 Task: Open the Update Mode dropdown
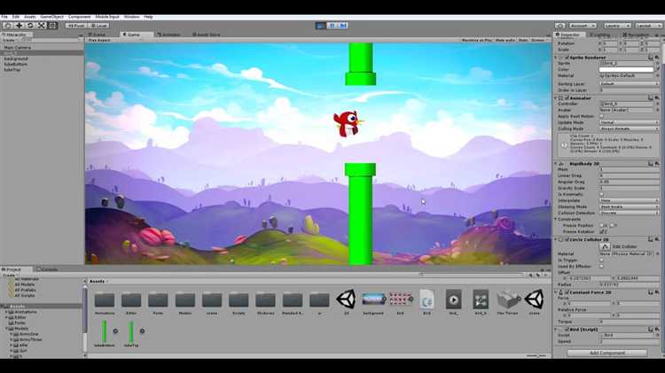coord(630,122)
